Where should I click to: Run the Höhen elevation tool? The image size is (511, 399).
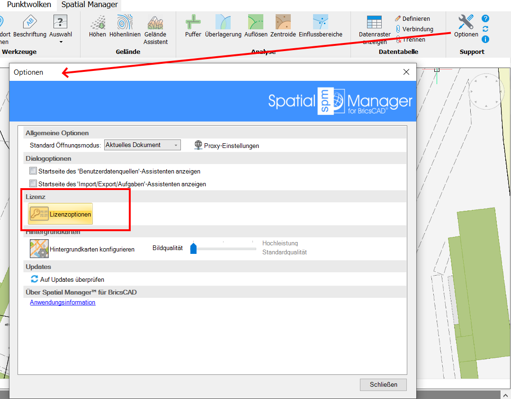(x=98, y=26)
